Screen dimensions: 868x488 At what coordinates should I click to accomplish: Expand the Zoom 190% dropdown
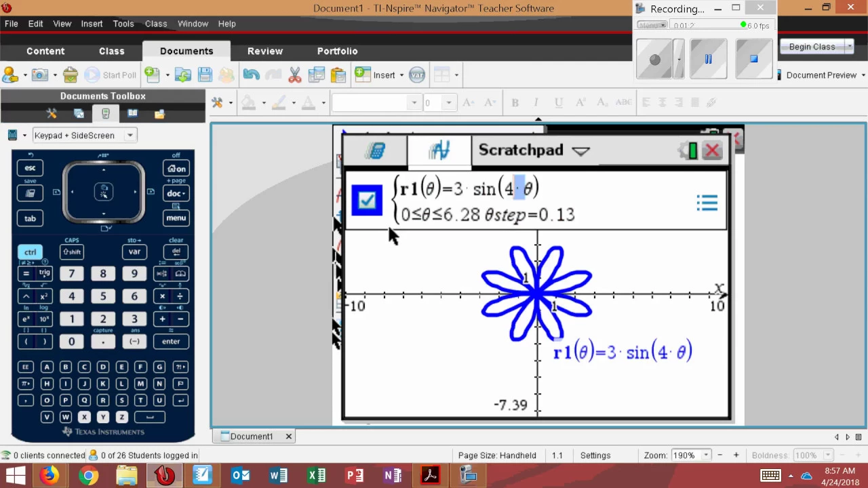pyautogui.click(x=706, y=455)
